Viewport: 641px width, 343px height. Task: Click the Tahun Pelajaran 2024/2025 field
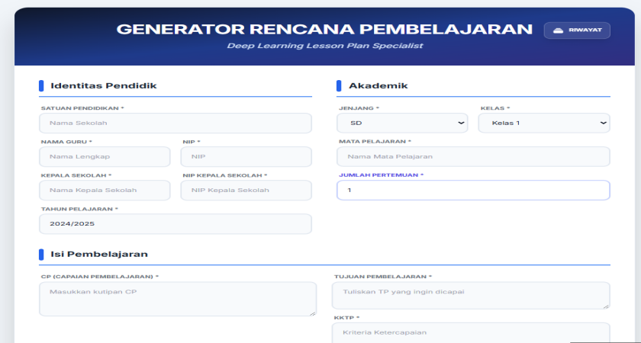pos(176,223)
